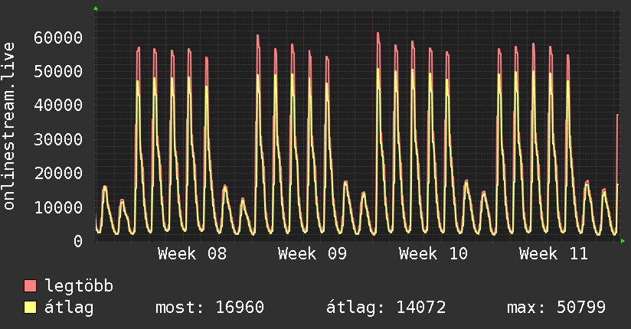
Task: Click the Week 10 axis label
Action: (x=433, y=254)
